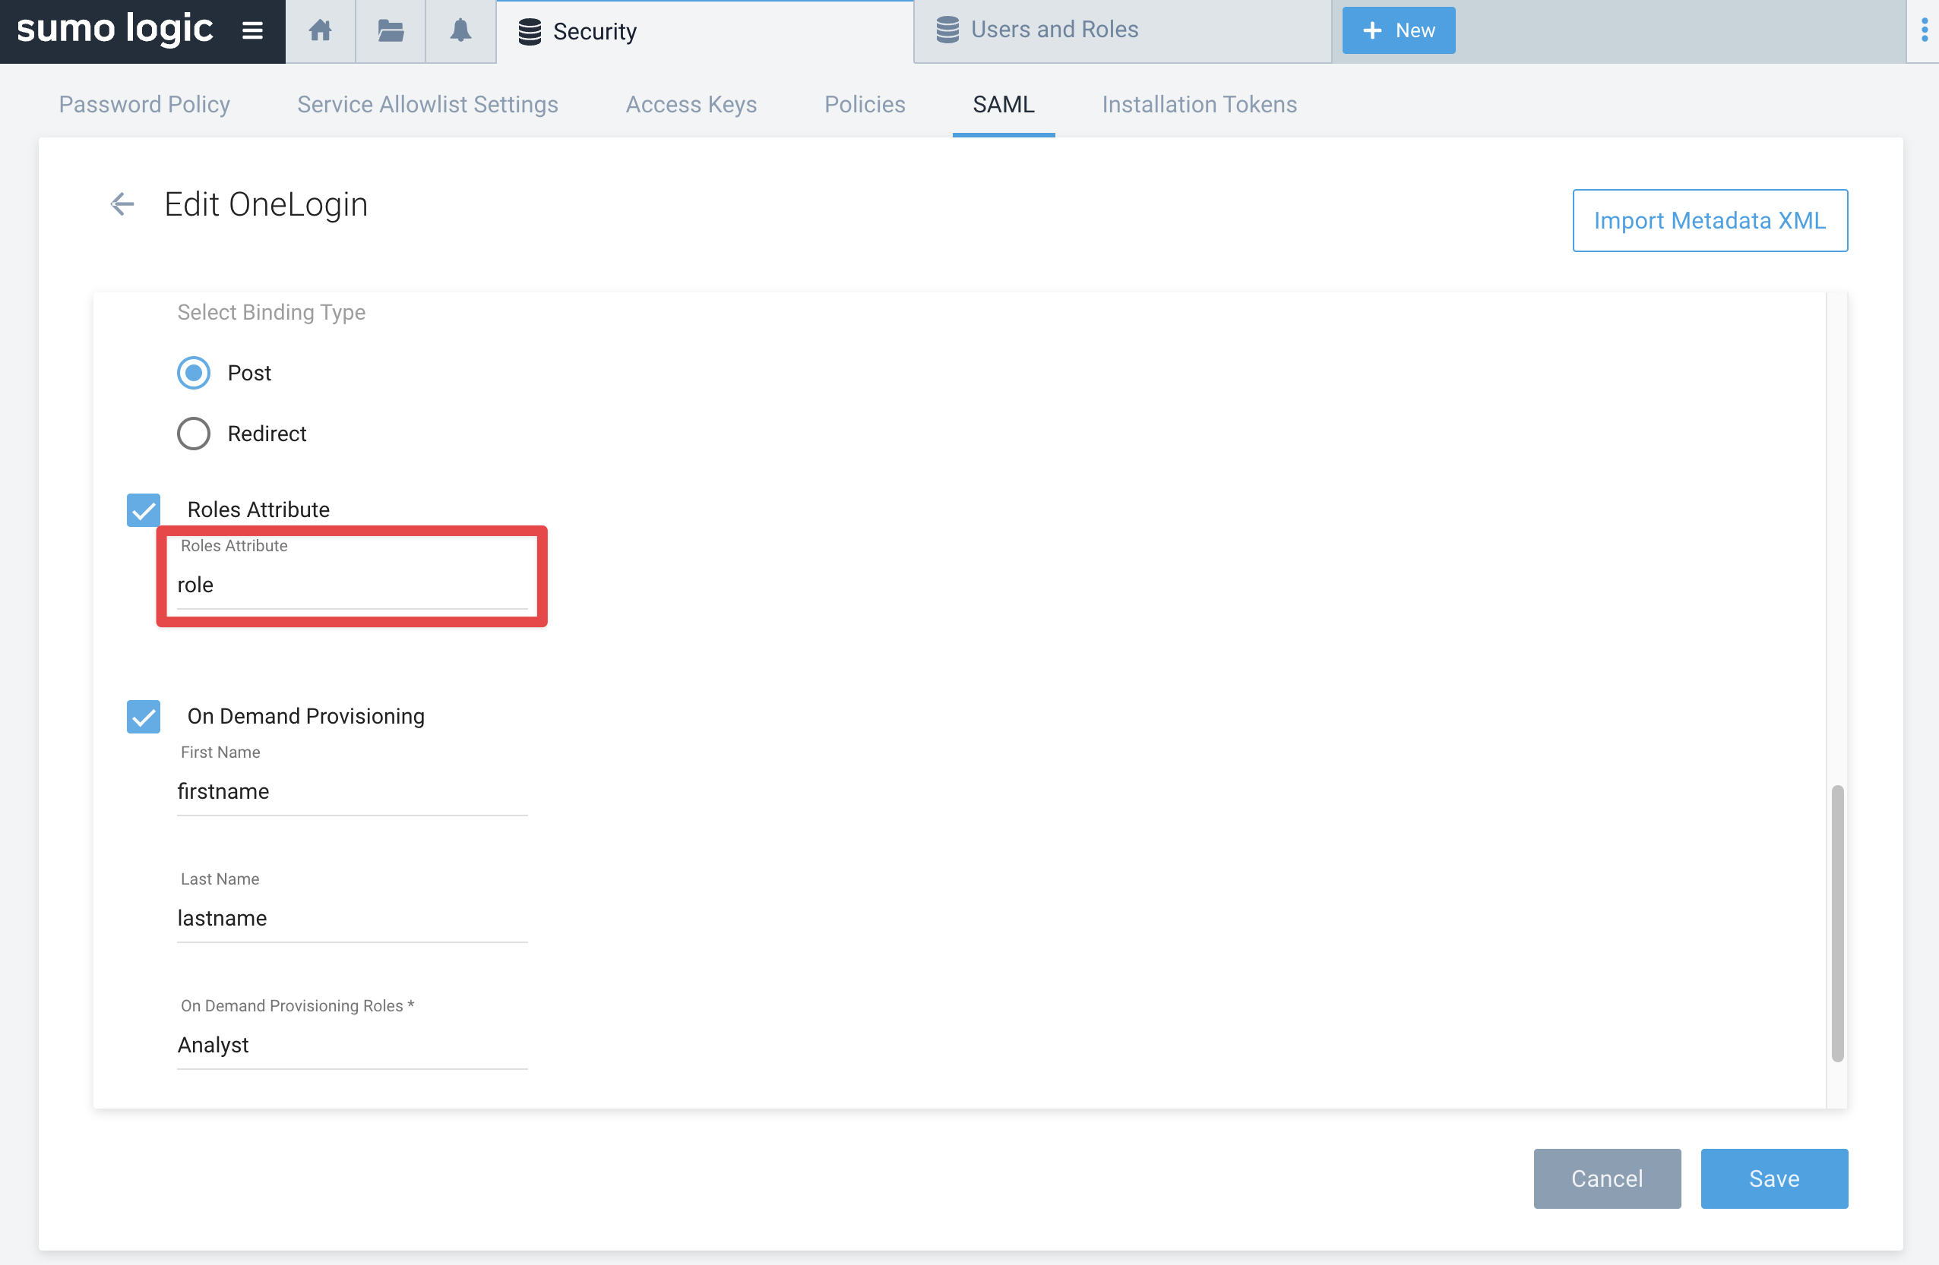Go to the Home icon
The image size is (1939, 1265).
320,31
